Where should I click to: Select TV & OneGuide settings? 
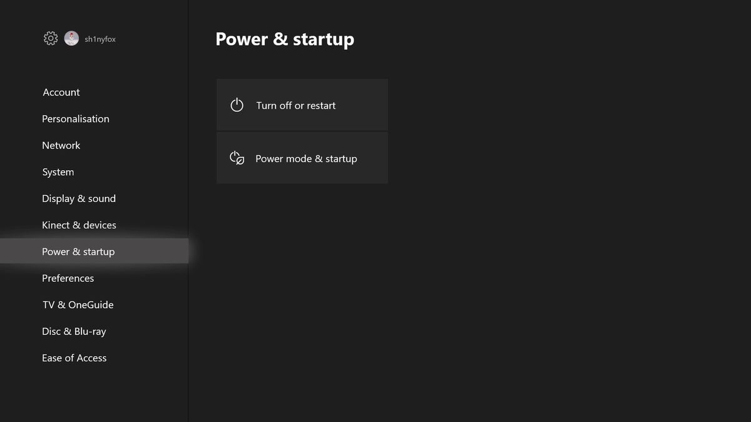click(x=78, y=304)
